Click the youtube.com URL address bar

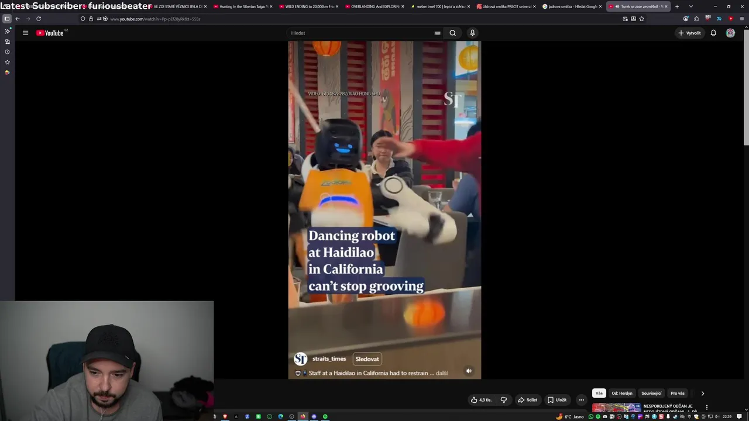click(351, 19)
